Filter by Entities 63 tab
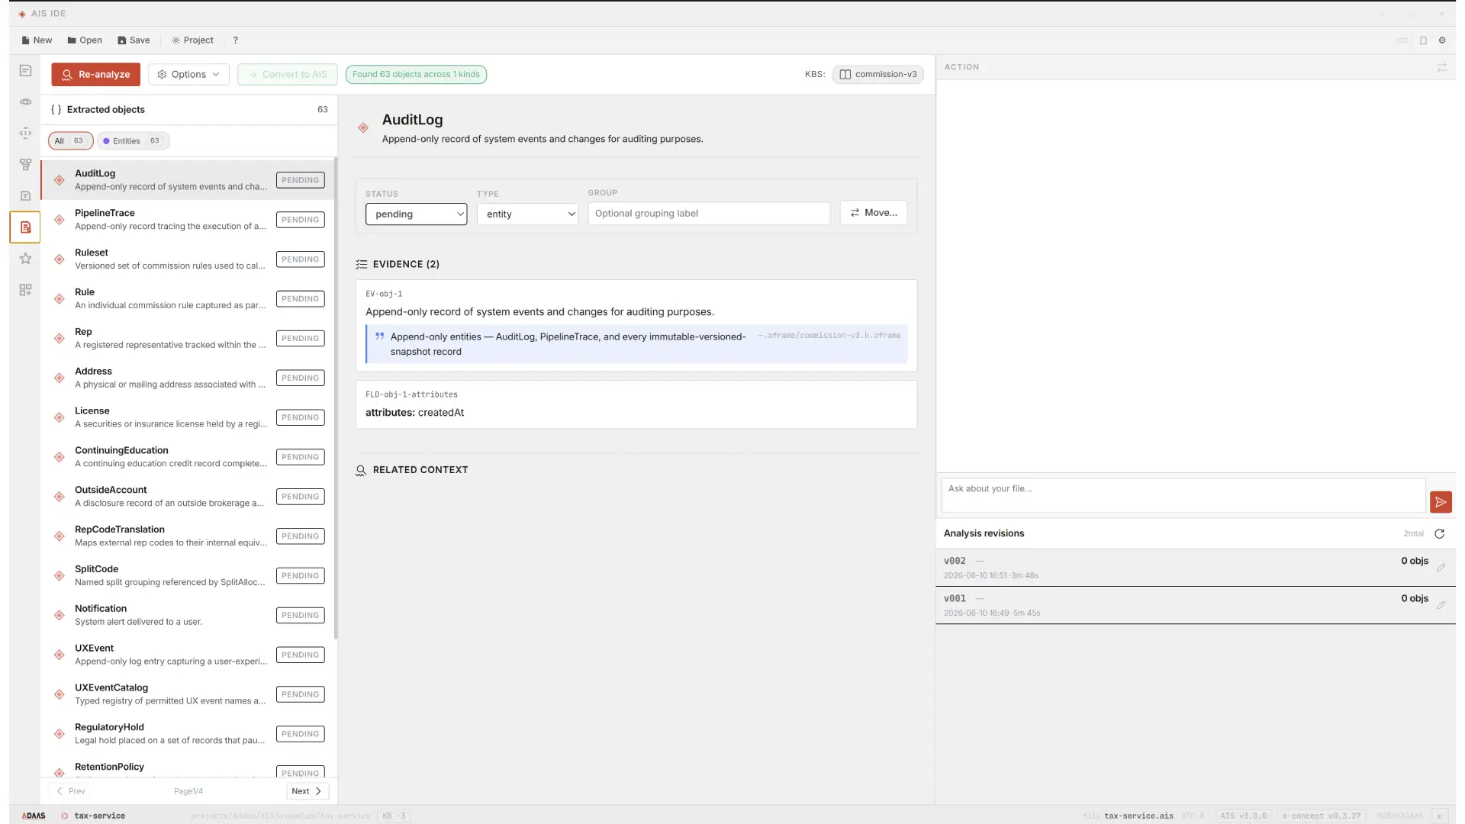This screenshot has height=824, width=1465. click(133, 141)
